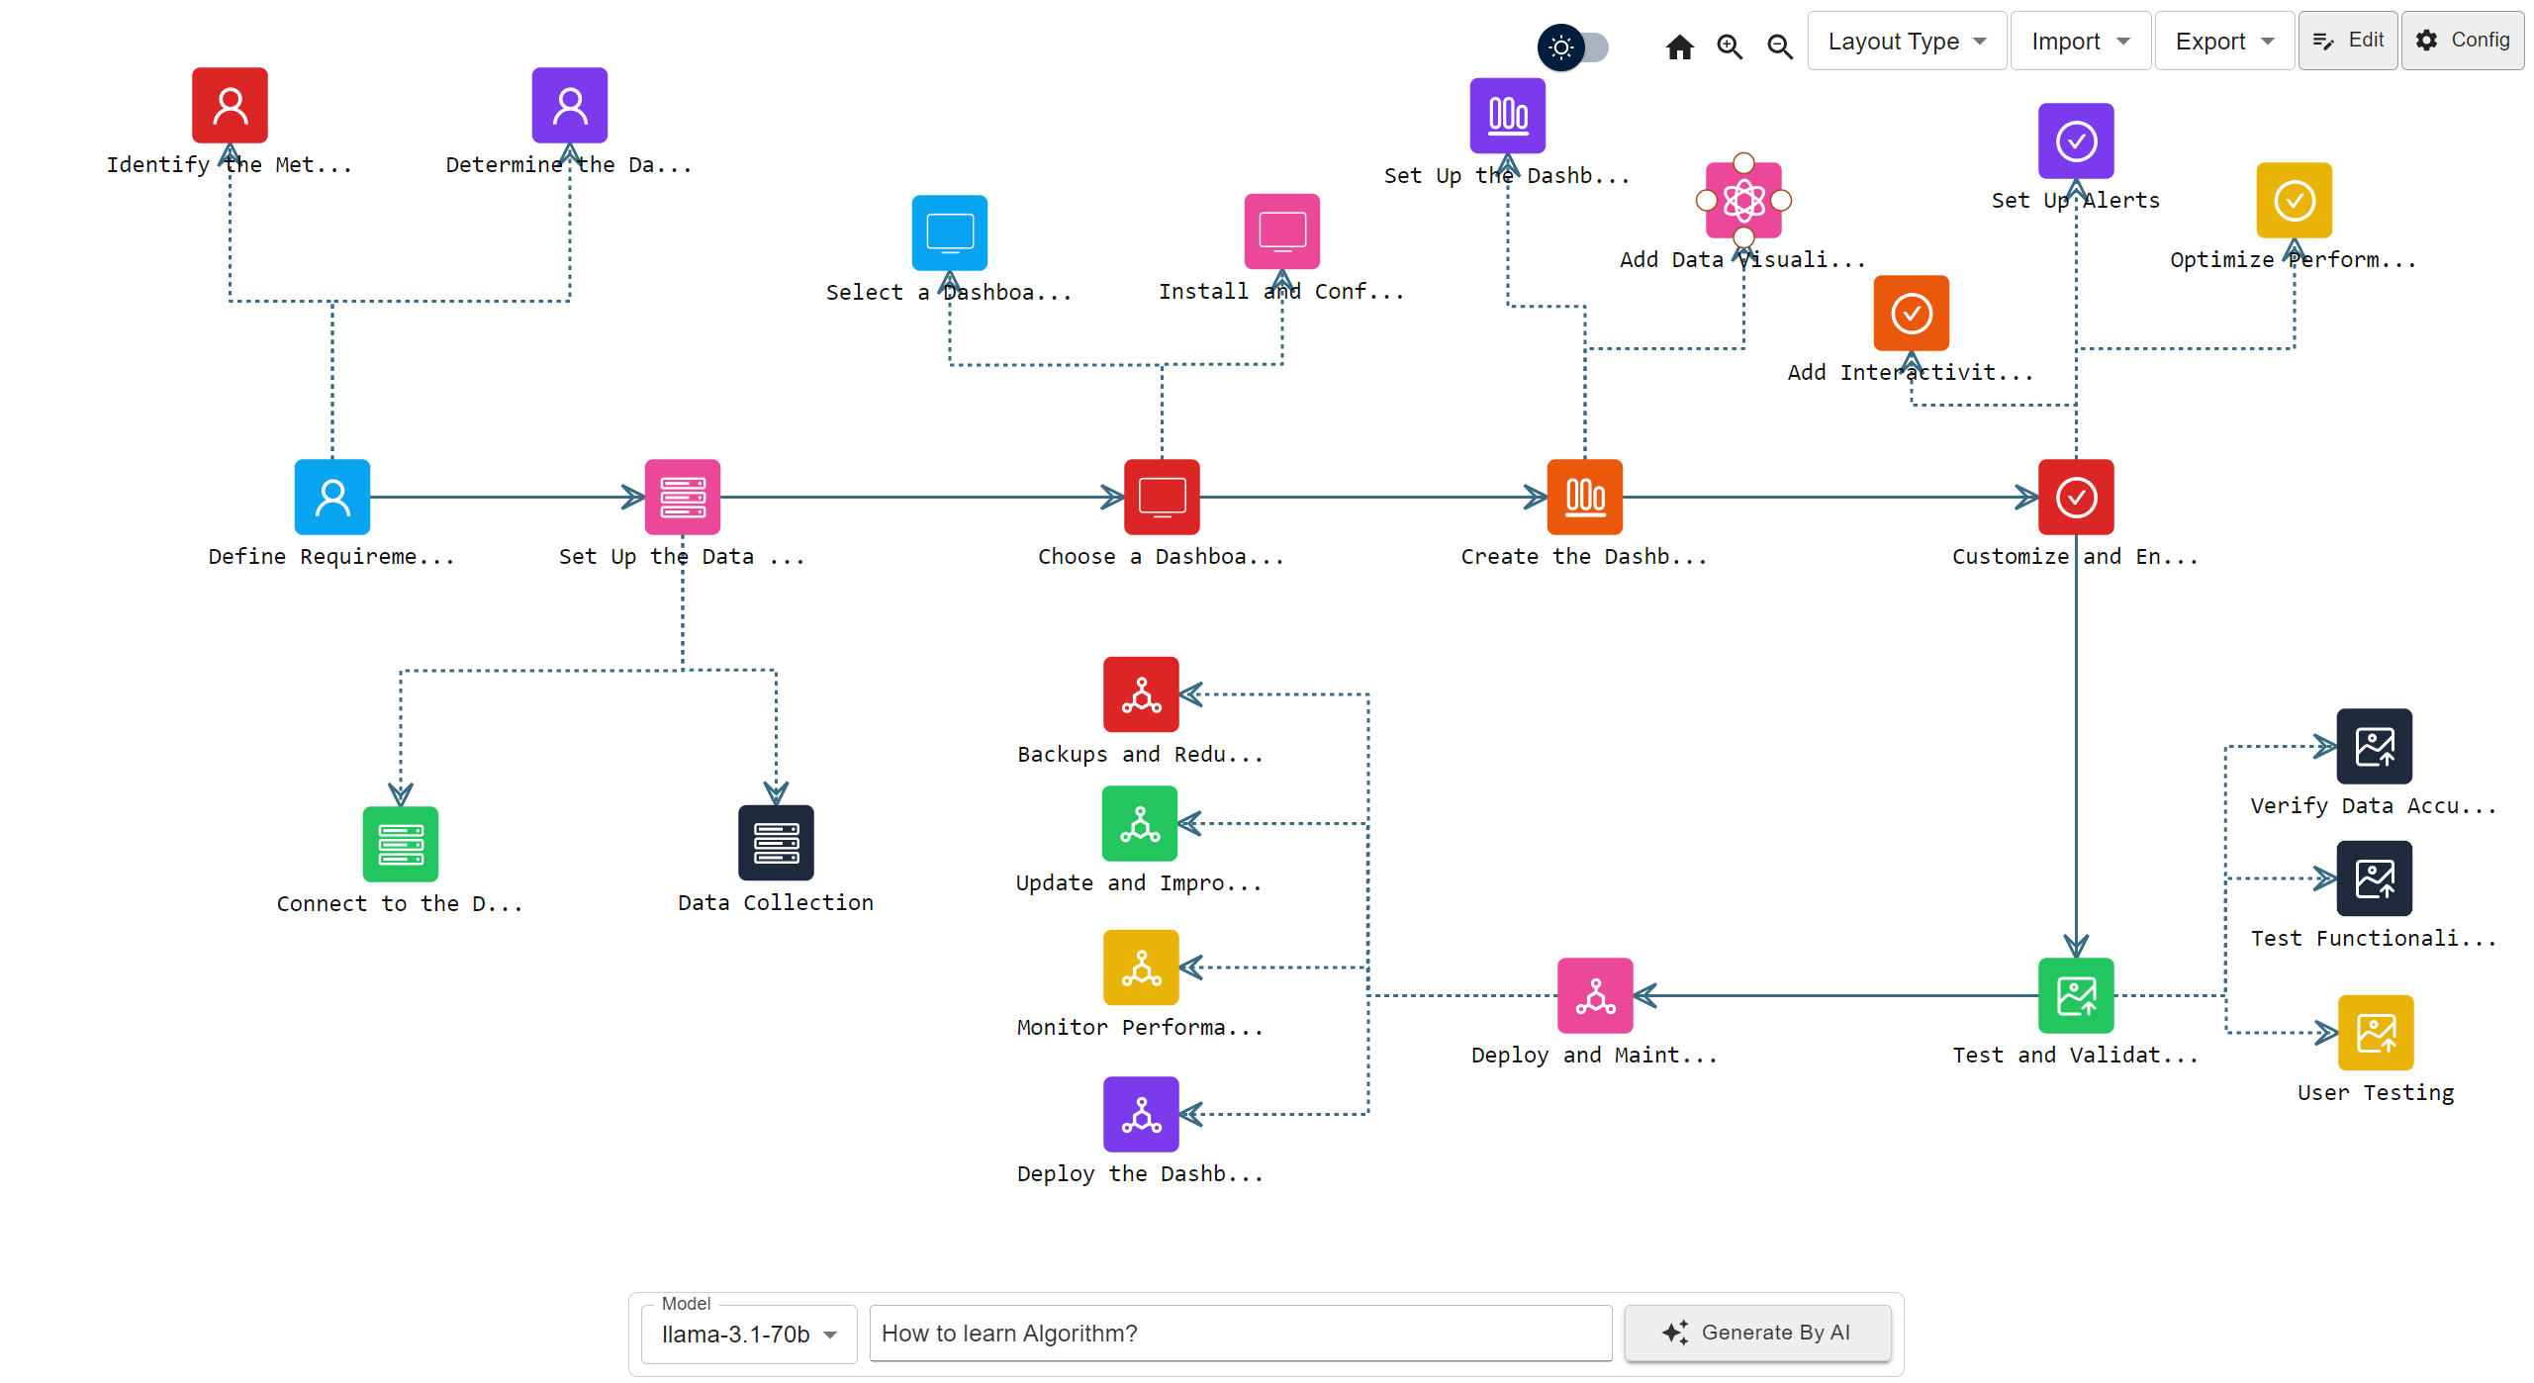Image resolution: width=2534 pixels, height=1383 pixels.
Task: Click the red Choose a Dashboa... node
Action: (x=1163, y=497)
